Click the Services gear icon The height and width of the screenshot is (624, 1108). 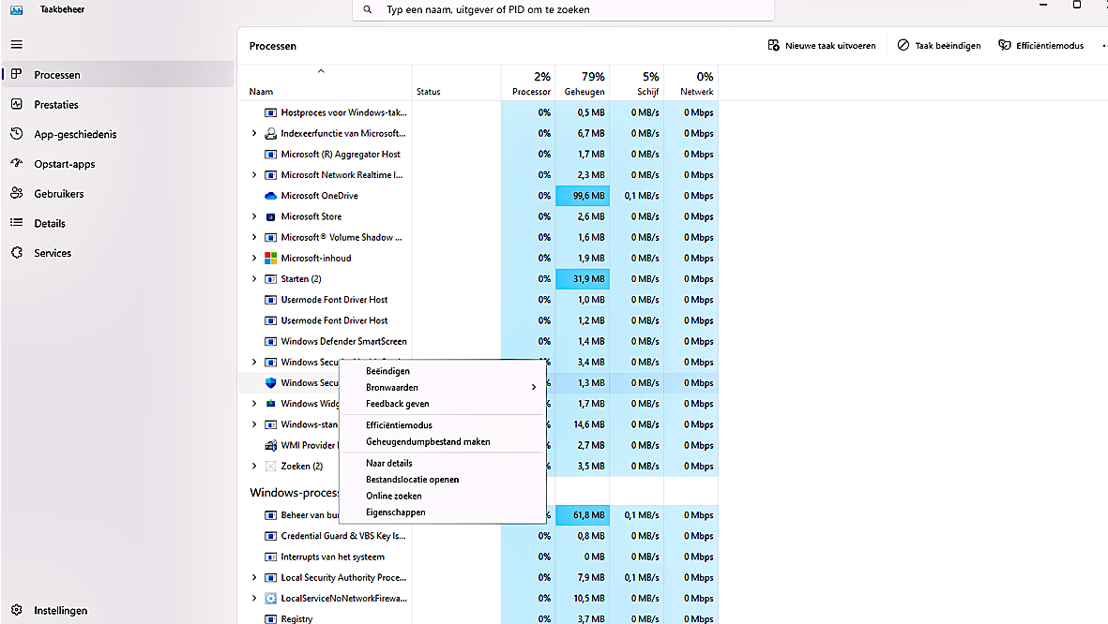[x=17, y=252]
